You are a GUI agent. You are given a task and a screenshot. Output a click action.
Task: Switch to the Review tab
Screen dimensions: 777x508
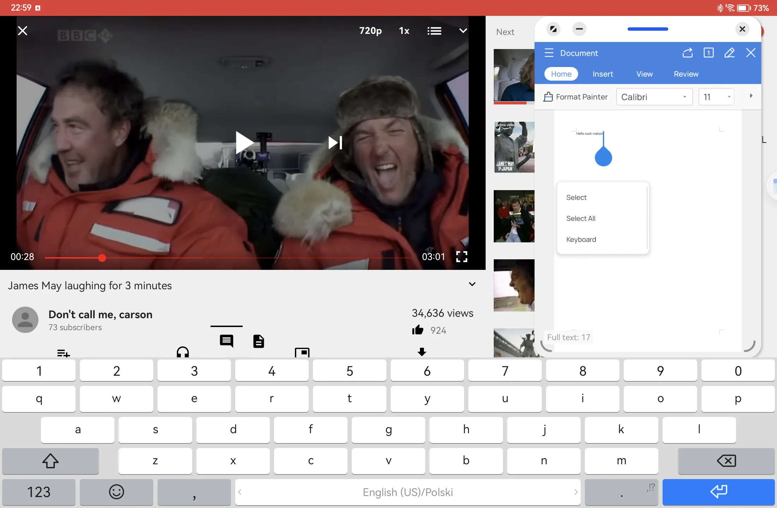pyautogui.click(x=686, y=74)
